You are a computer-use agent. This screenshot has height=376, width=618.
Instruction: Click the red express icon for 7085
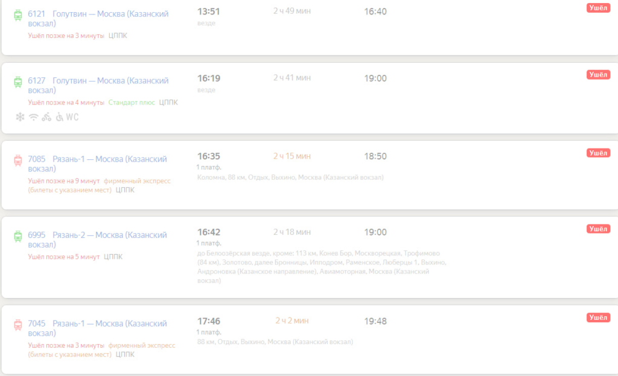18,161
